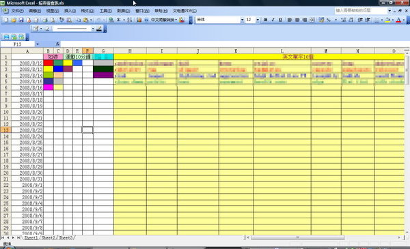Click the Decrease Decimal icon
The image size is (410, 249).
pos(351,20)
